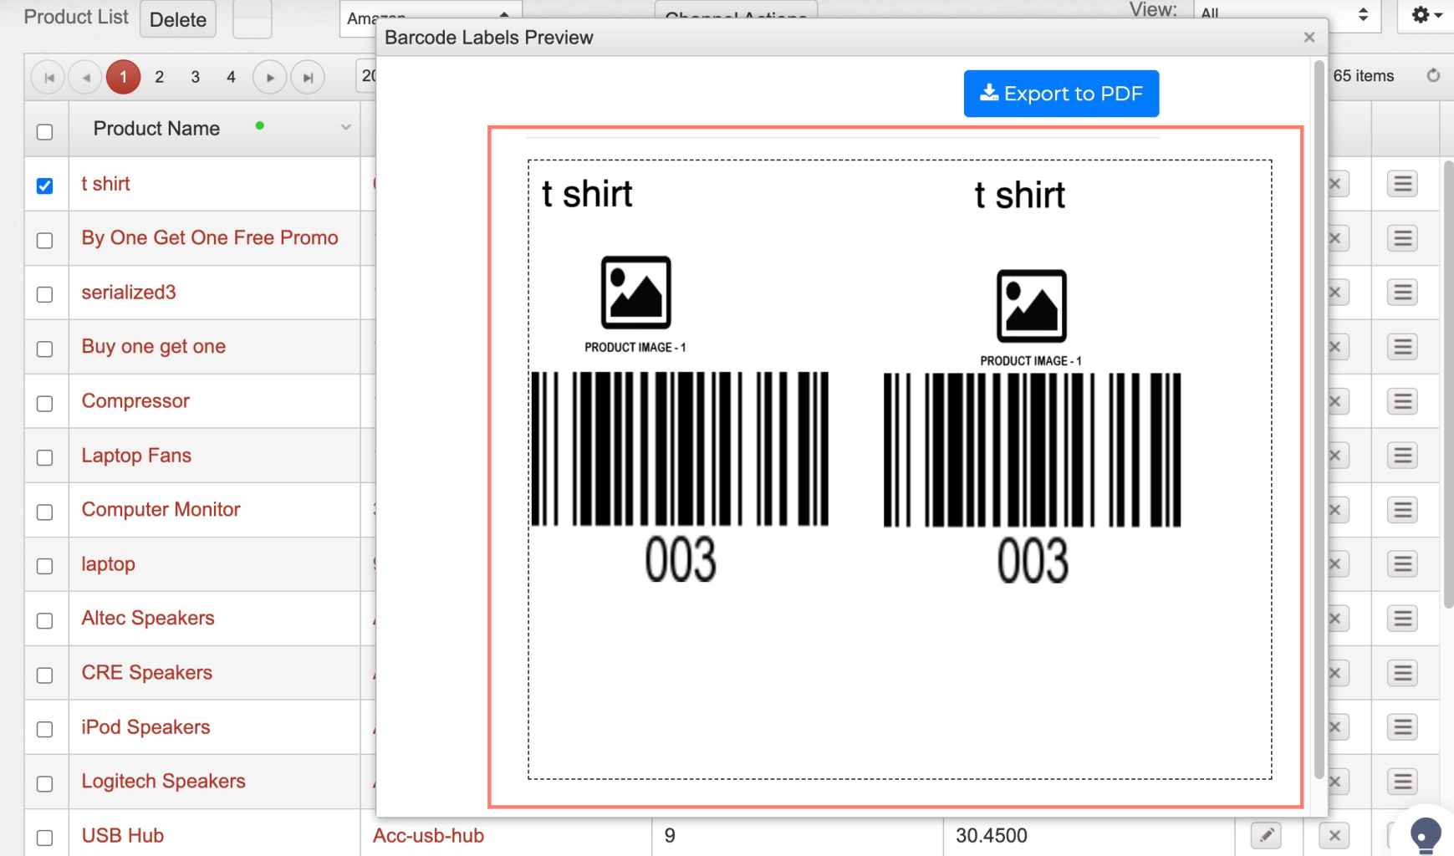Click the Delete button

coord(178,19)
